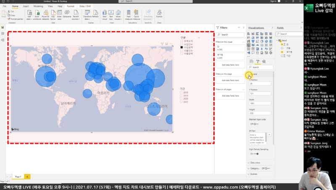Image resolution: width=336 pixels, height=190 pixels.
Task: Open the Format paint roller tab
Action: pyautogui.click(x=257, y=61)
